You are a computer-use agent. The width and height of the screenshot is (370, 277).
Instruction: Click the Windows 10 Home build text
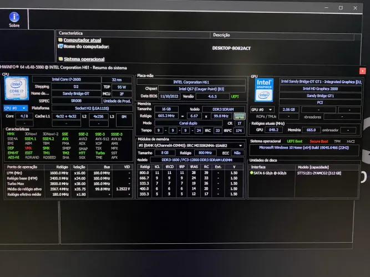pyautogui.click(x=304, y=147)
